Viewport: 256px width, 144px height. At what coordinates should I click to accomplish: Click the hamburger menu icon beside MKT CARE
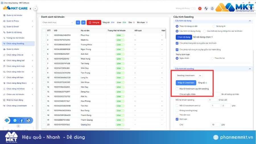click(x=30, y=9)
